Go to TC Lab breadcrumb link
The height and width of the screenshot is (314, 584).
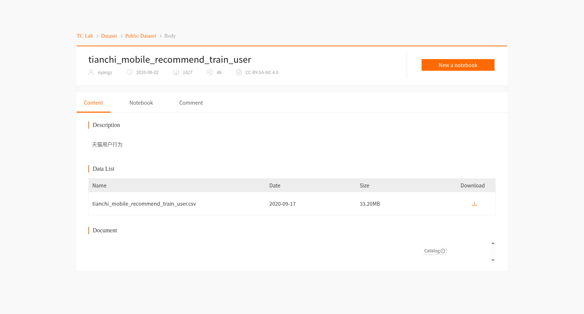pos(85,36)
